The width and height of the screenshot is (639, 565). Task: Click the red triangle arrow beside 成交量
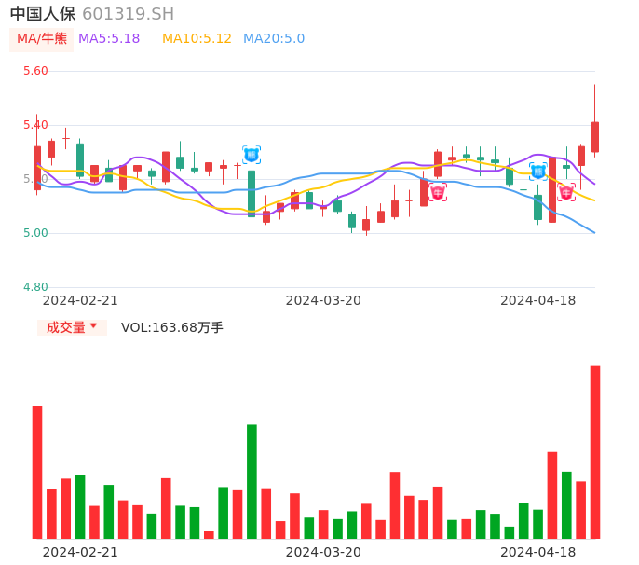click(x=93, y=326)
